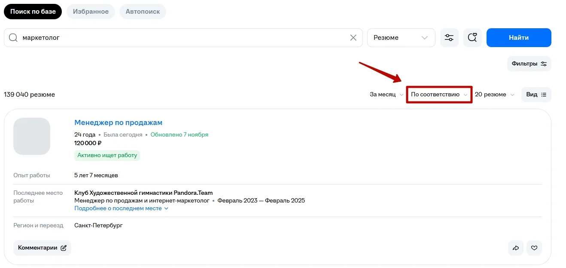The height and width of the screenshot is (268, 566).
Task: Open saved searches heart-magnifier icon
Action: click(472, 38)
